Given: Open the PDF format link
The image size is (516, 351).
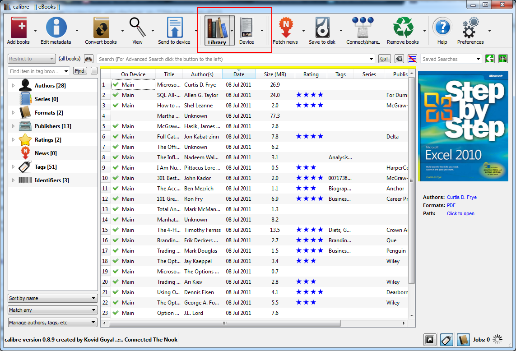Looking at the screenshot, I should tap(451, 205).
